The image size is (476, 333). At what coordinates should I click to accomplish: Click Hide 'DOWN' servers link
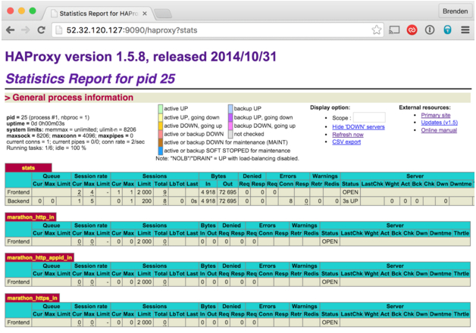pos(359,127)
